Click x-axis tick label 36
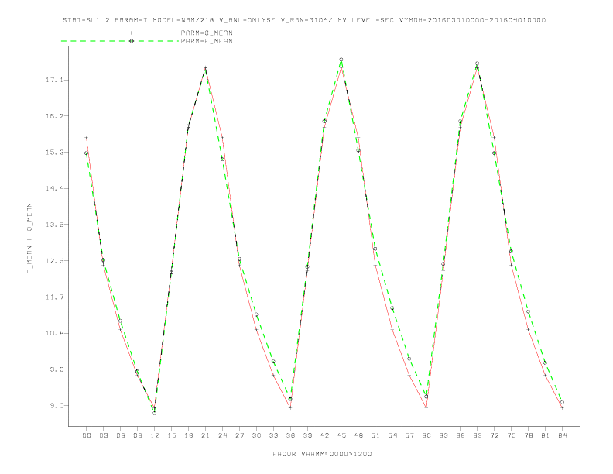This screenshot has width=613, height=474. pyautogui.click(x=290, y=435)
